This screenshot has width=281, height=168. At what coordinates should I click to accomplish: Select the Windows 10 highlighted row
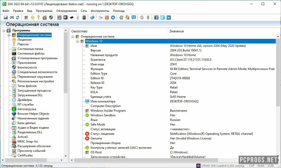tap(180, 41)
